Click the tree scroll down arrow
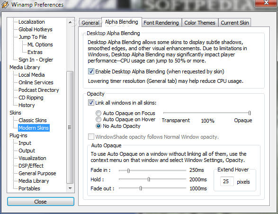The image size is (278, 214). 70,188
